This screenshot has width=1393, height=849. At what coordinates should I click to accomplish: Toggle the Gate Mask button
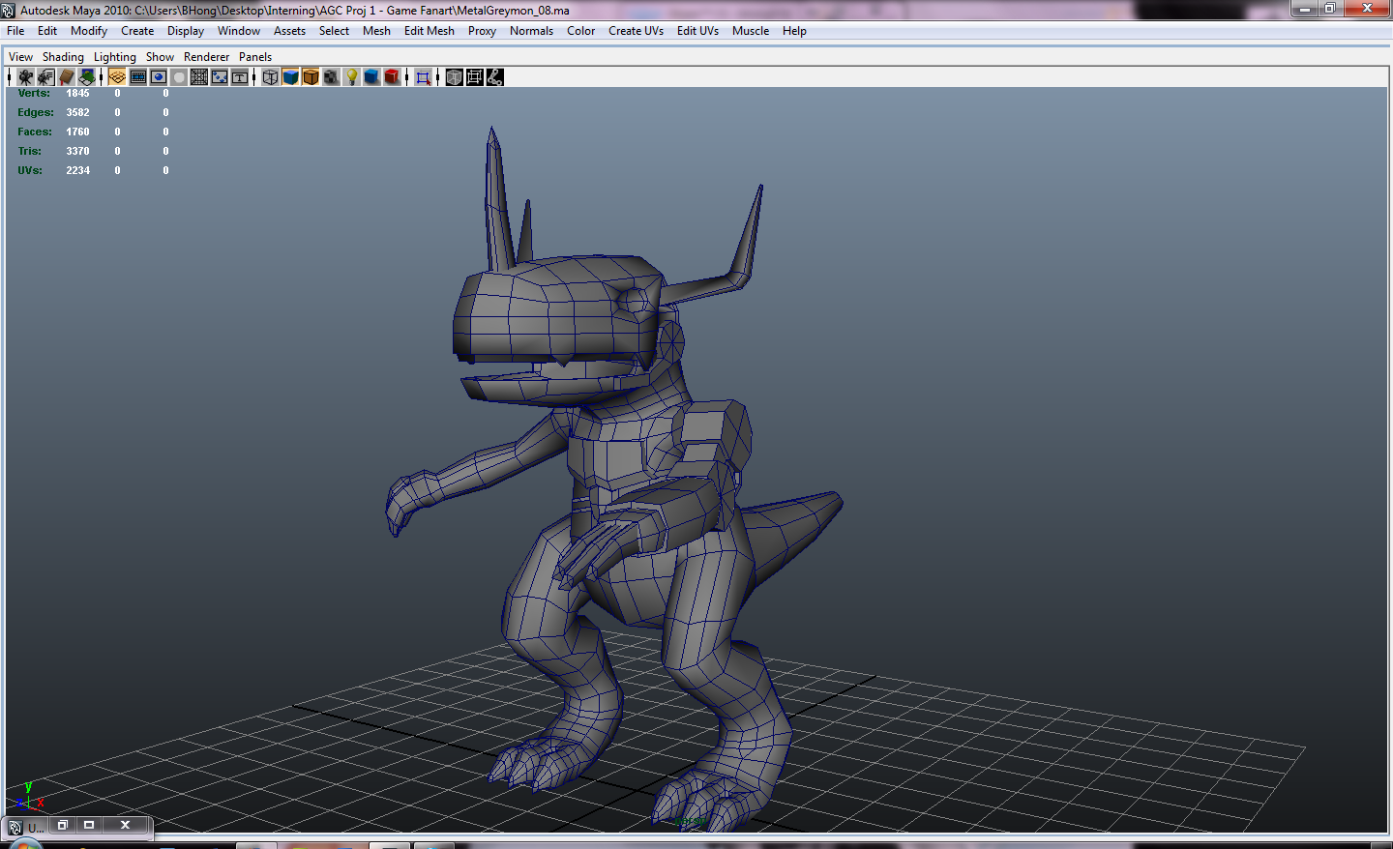click(179, 77)
